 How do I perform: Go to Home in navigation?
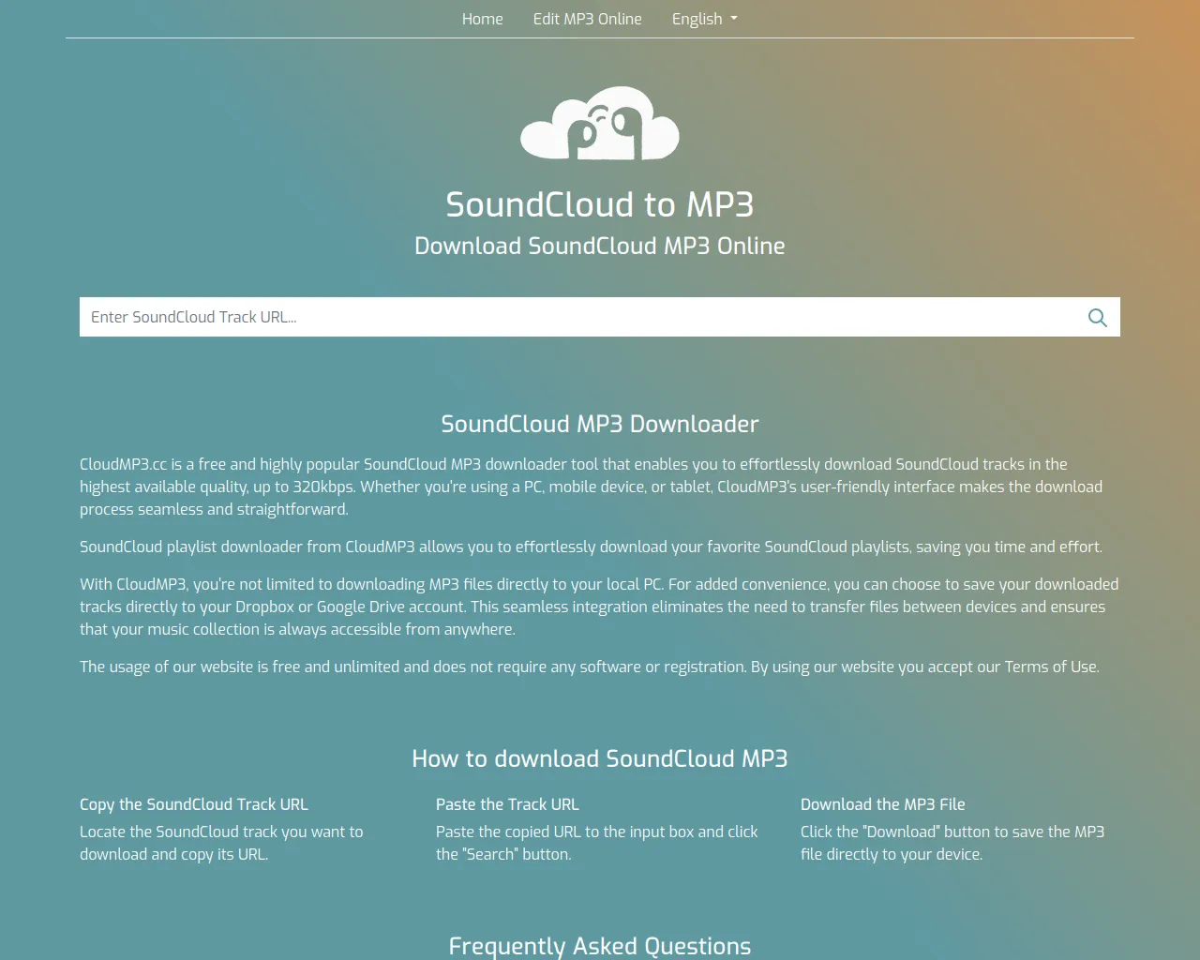[x=482, y=19]
